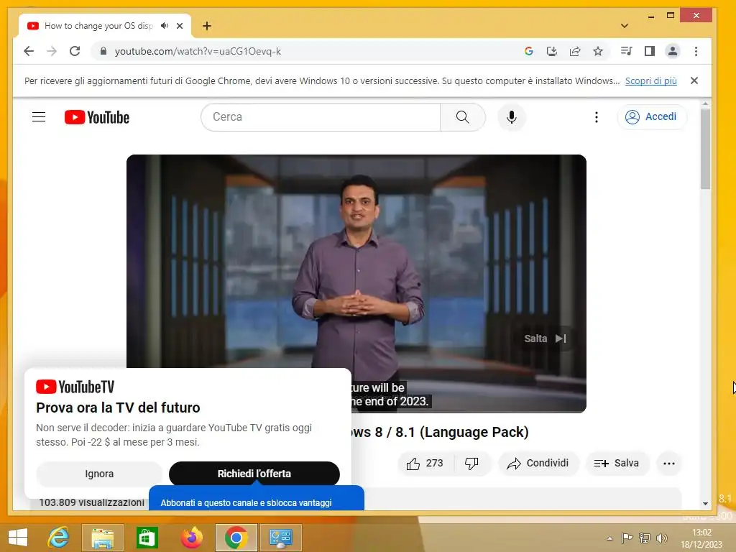The image size is (736, 552).
Task: Open the Windows Store taskbar icon
Action: [147, 537]
